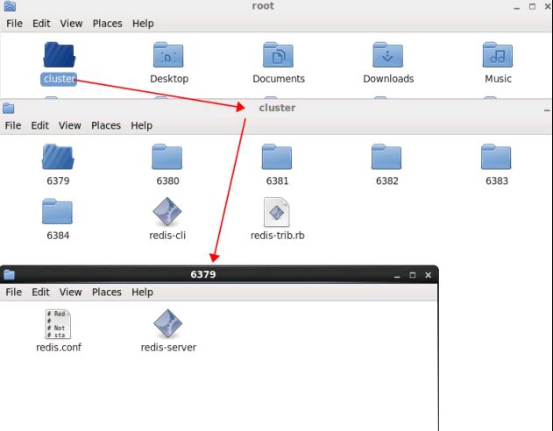Open File menu in root window

point(14,24)
